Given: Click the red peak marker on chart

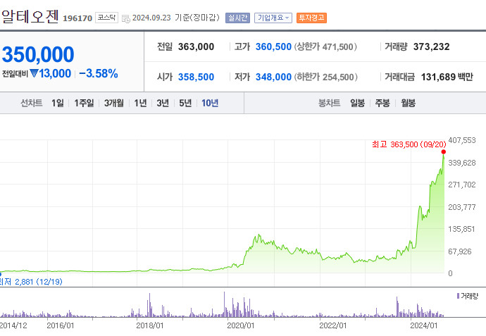Looking at the screenshot, I should pyautogui.click(x=444, y=151).
